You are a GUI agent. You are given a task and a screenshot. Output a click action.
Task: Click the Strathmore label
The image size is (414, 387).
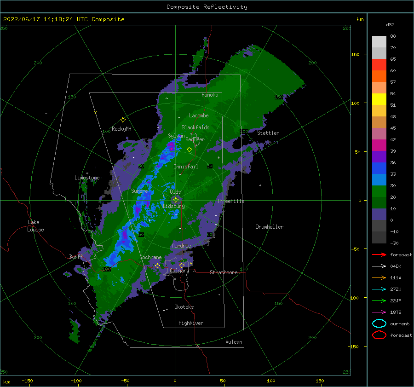click(224, 272)
